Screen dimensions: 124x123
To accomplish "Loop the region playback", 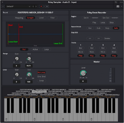I will tap(103, 22).
